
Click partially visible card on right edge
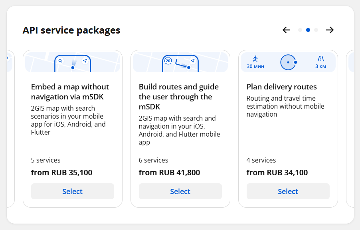point(350,129)
